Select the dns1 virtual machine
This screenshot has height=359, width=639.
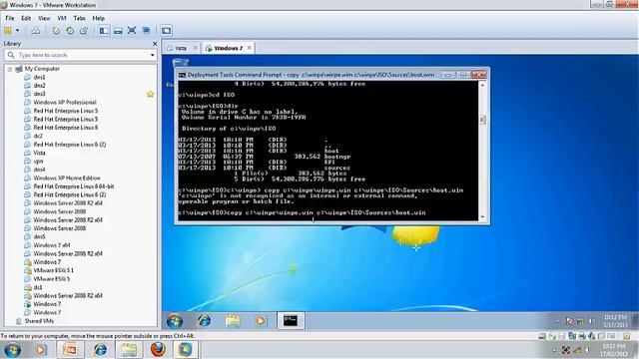click(x=39, y=77)
